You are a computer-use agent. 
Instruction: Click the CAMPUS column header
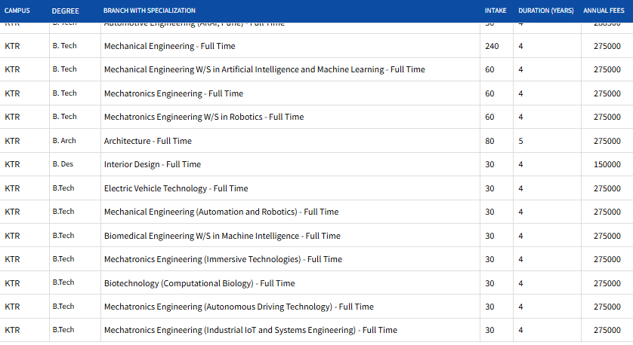(17, 11)
